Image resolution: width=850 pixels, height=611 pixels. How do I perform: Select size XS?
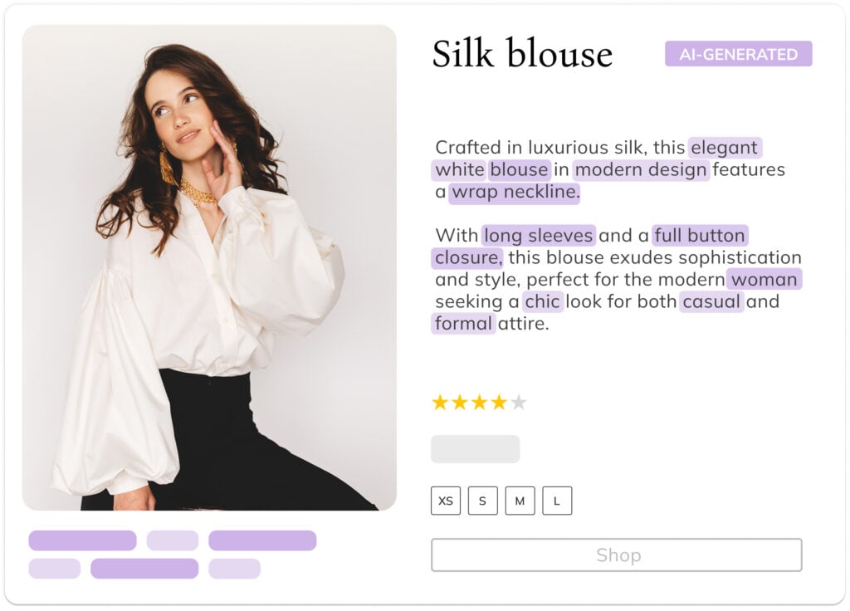pyautogui.click(x=446, y=501)
